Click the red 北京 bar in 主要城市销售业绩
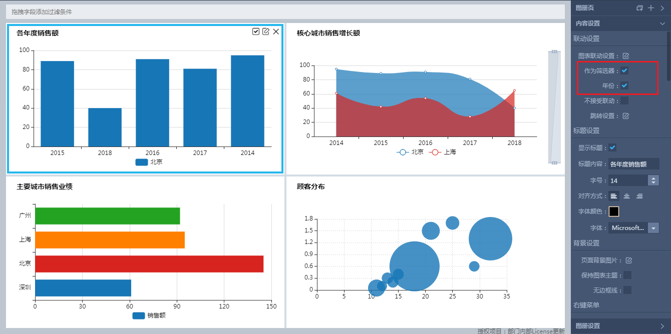The height and width of the screenshot is (334, 671). [149, 264]
